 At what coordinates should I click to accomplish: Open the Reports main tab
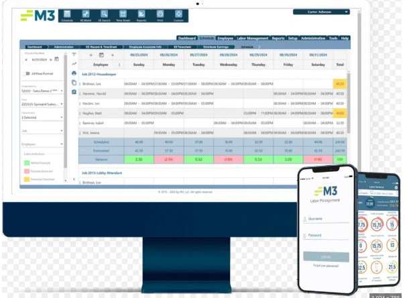pos(278,38)
